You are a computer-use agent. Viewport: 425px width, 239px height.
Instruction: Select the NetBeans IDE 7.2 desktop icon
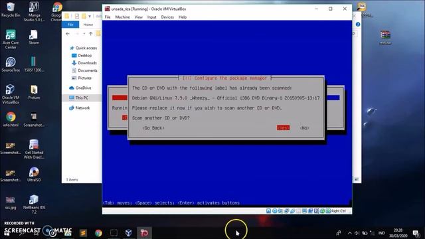(34, 204)
